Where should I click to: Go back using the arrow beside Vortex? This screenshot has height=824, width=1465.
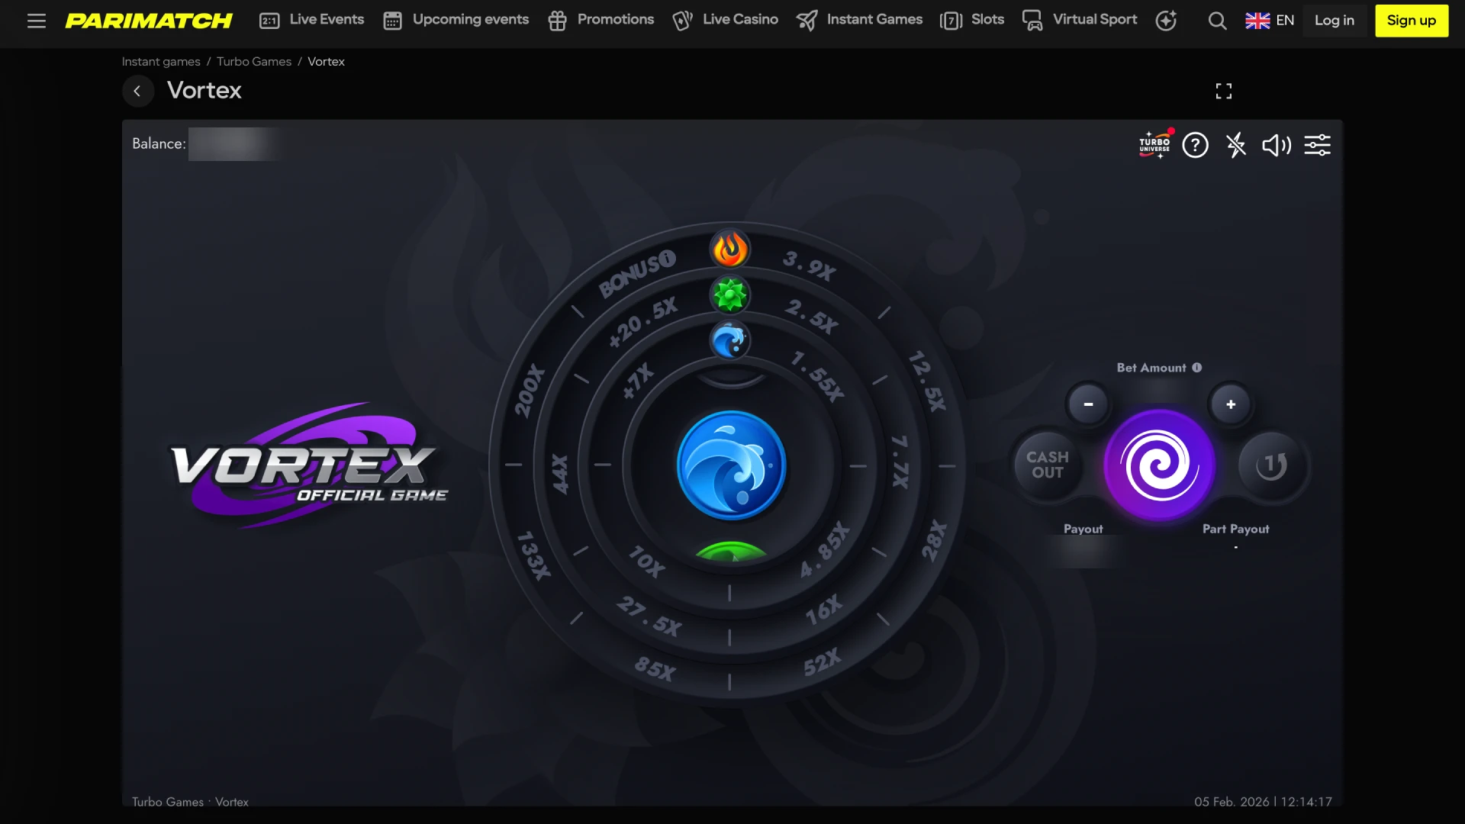tap(138, 91)
